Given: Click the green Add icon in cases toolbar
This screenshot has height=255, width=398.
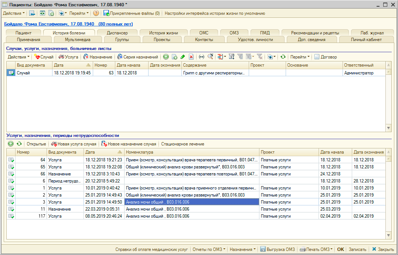Looking at the screenshot, I should (166, 57).
